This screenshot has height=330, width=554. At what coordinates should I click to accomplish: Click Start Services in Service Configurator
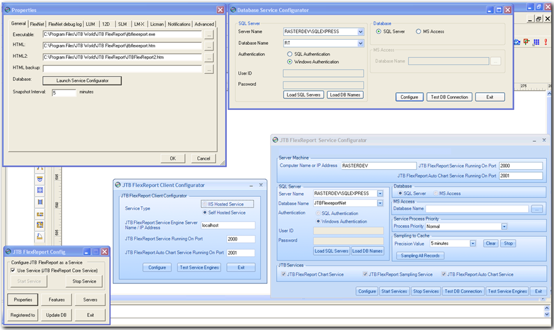coord(394,291)
